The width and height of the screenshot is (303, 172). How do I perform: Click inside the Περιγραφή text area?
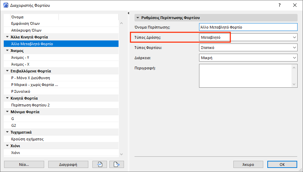tap(245, 76)
